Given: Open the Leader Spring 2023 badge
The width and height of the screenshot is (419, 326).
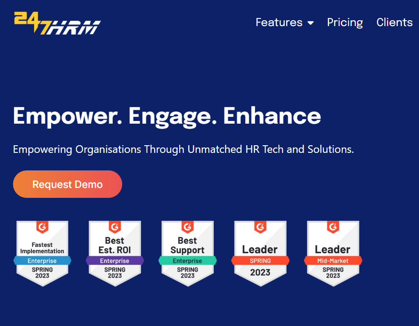Looking at the screenshot, I should 260,254.
